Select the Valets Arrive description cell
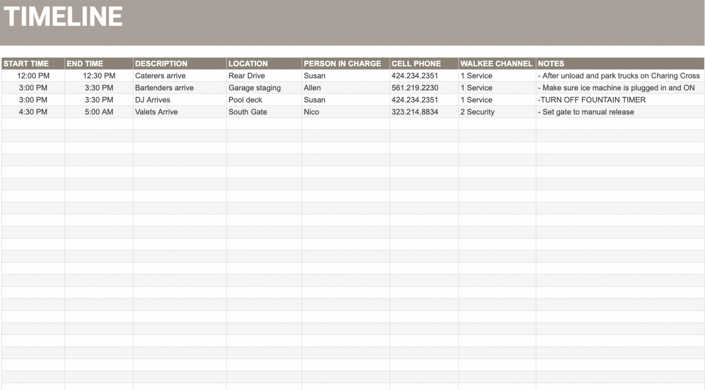Screen dimensions: 705x390 [x=156, y=111]
